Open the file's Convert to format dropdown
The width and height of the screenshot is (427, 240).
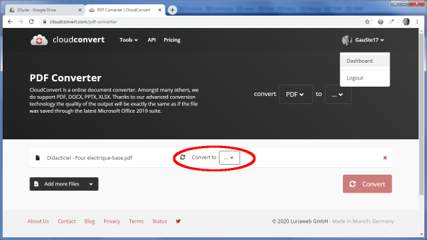point(230,157)
